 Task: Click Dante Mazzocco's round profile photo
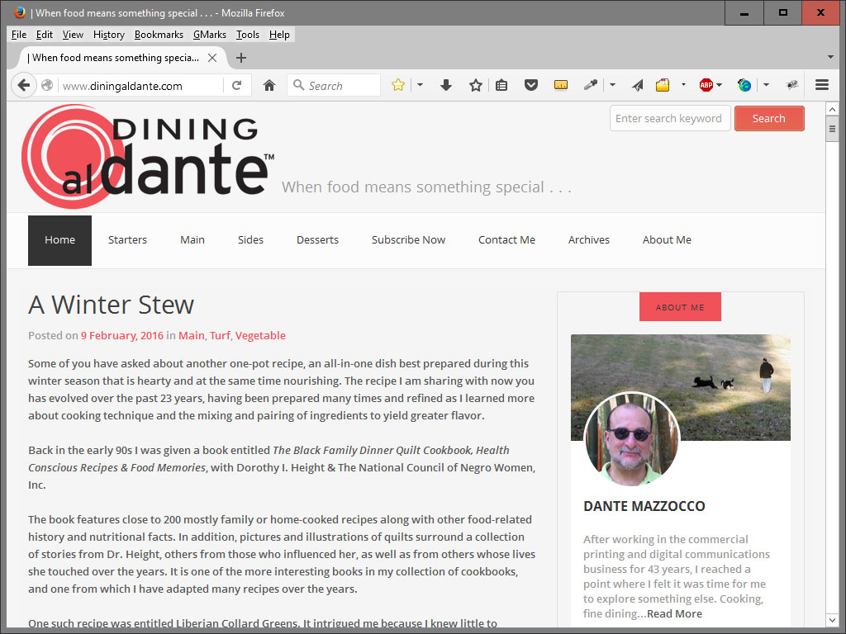coord(631,439)
